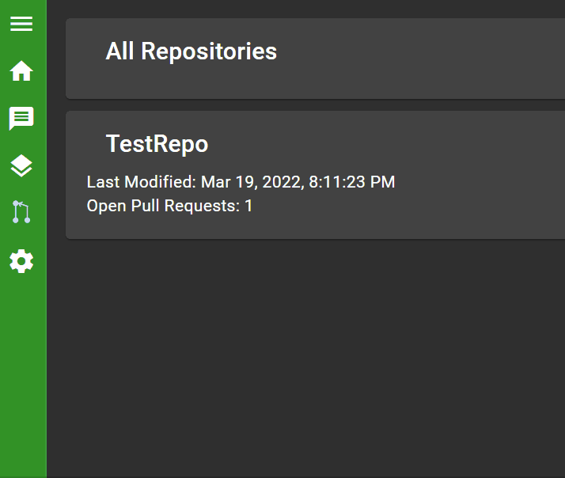This screenshot has height=478, width=565.
Task: Click the empty green sidebar area below the gear
Action: [x=23, y=372]
